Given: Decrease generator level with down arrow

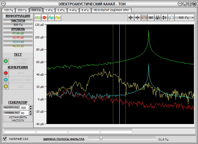Looking at the screenshot, I should tap(31, 114).
